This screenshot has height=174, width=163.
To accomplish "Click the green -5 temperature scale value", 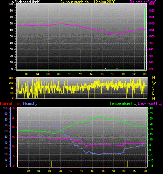I will point(151,155).
